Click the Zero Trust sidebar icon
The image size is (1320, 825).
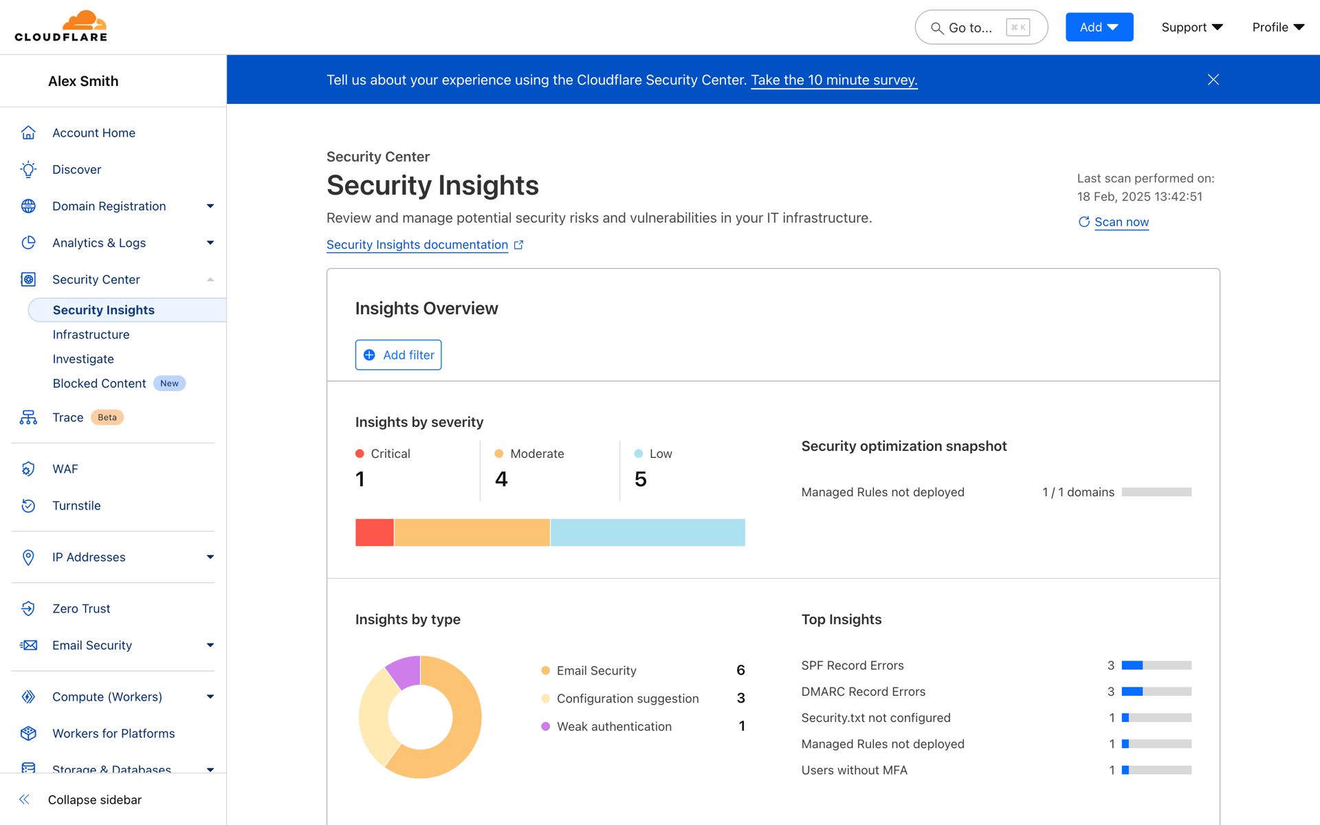28,608
